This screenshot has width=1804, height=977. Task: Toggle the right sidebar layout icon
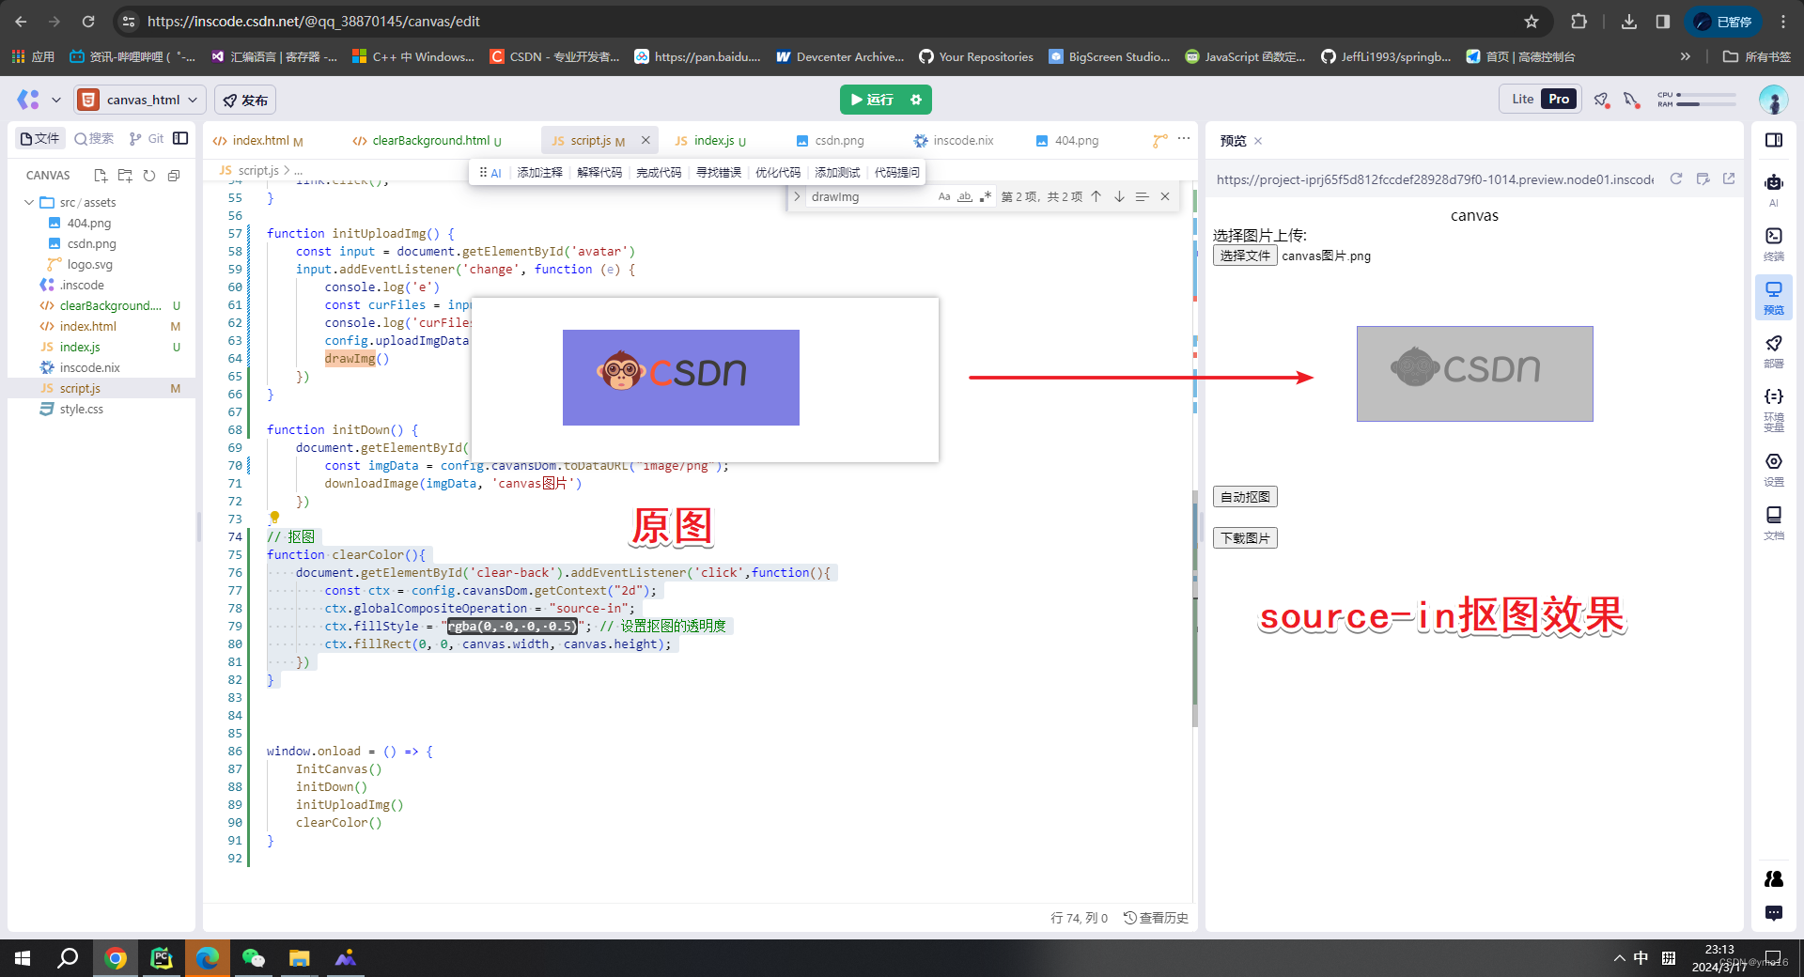(x=1773, y=140)
